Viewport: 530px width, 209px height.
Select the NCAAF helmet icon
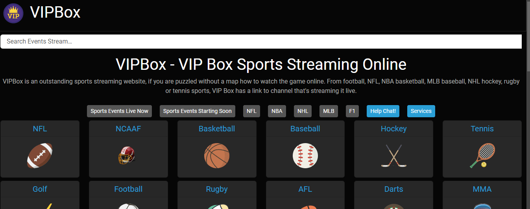127,155
